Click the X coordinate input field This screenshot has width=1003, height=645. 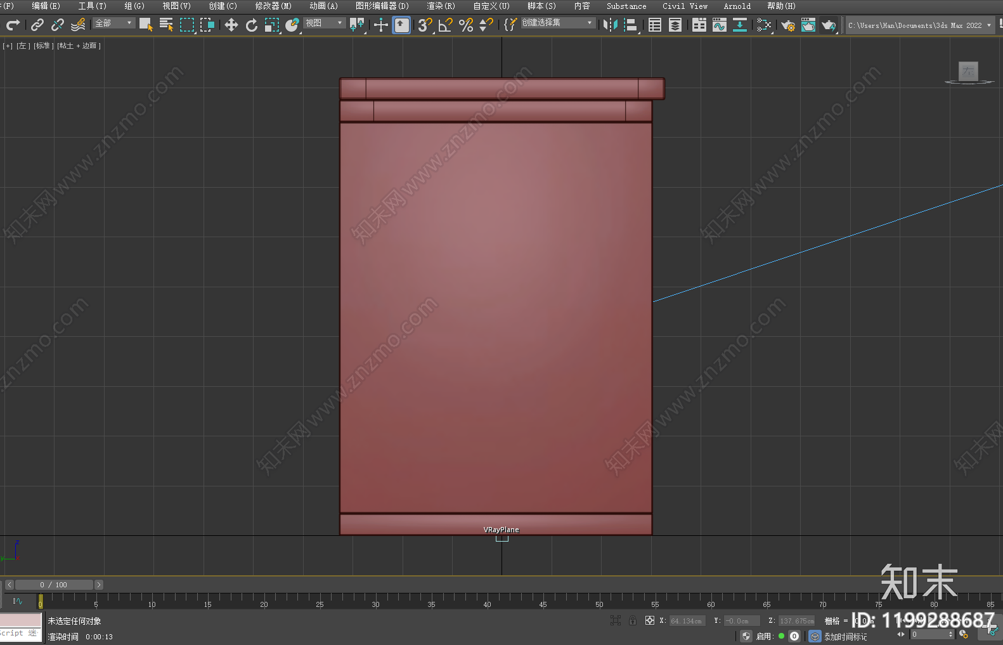pos(687,621)
